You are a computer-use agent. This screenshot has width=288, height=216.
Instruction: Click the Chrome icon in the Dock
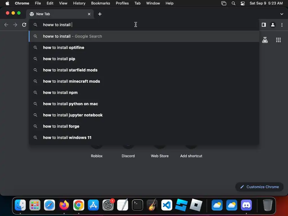[x=79, y=205]
